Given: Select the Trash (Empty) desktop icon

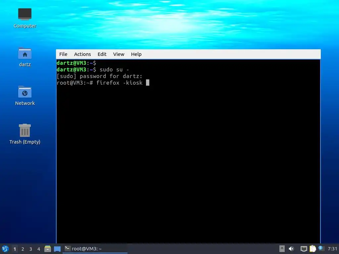Looking at the screenshot, I should tap(25, 134).
